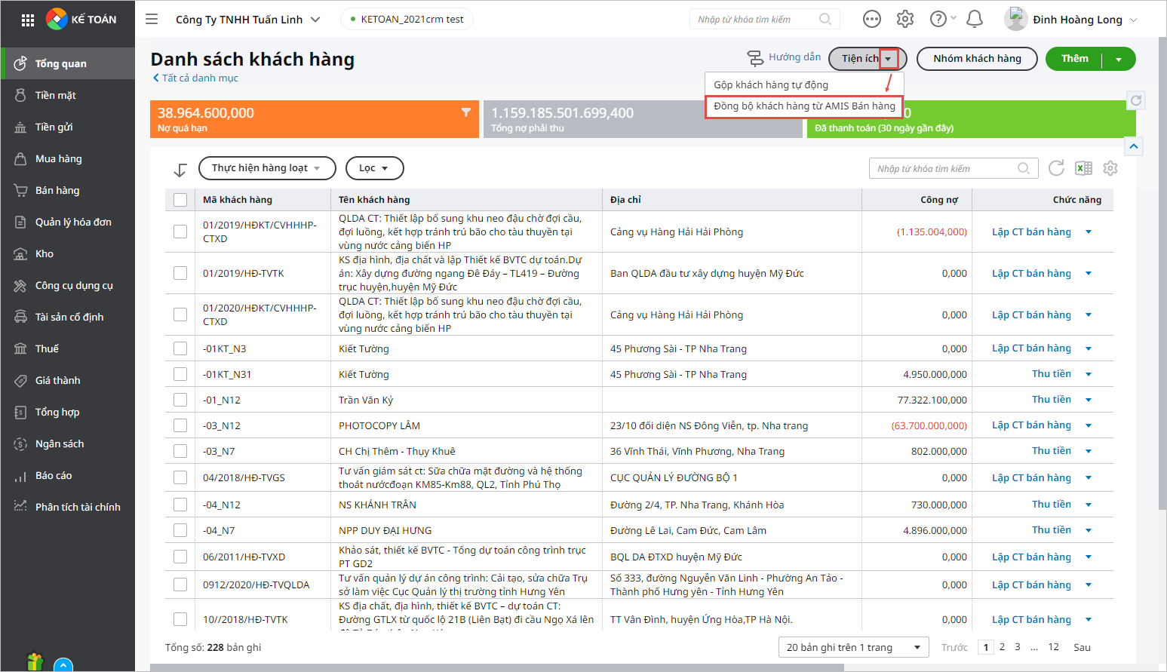Open the app launcher grid icon

click(x=28, y=20)
